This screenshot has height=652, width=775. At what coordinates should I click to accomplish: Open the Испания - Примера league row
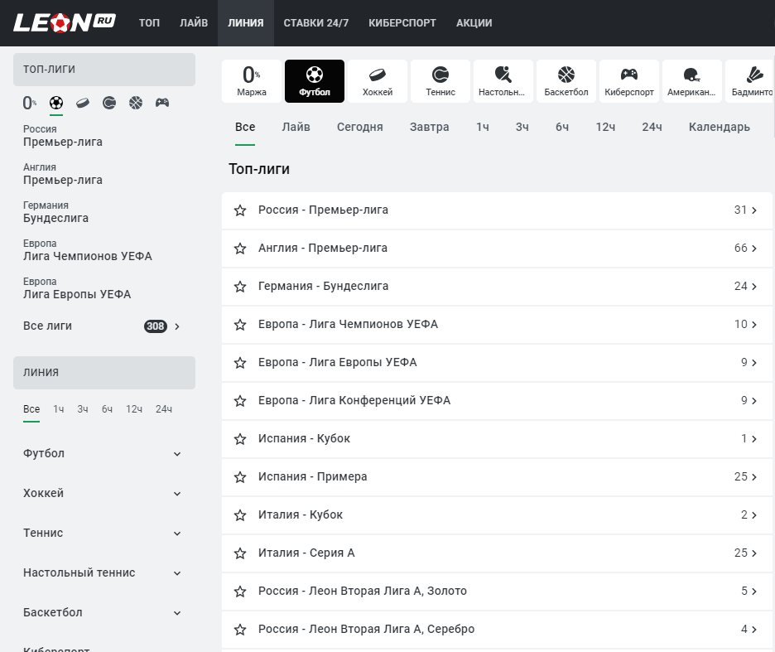click(x=497, y=477)
